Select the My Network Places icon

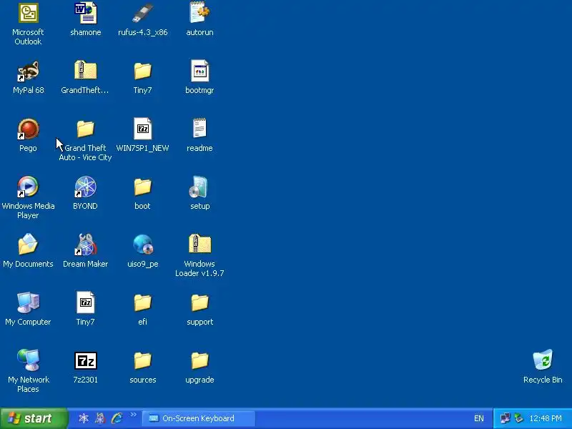click(28, 360)
